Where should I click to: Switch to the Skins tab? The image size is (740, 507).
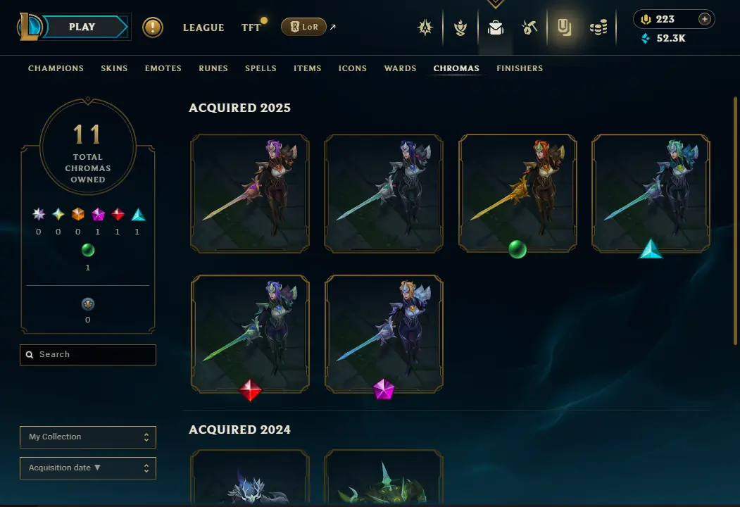coord(114,68)
